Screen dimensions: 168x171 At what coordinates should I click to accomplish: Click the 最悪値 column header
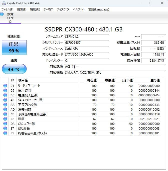pyautogui.click(x=107, y=80)
